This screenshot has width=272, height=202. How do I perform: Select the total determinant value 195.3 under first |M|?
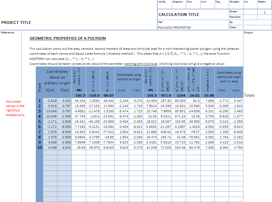79,96
